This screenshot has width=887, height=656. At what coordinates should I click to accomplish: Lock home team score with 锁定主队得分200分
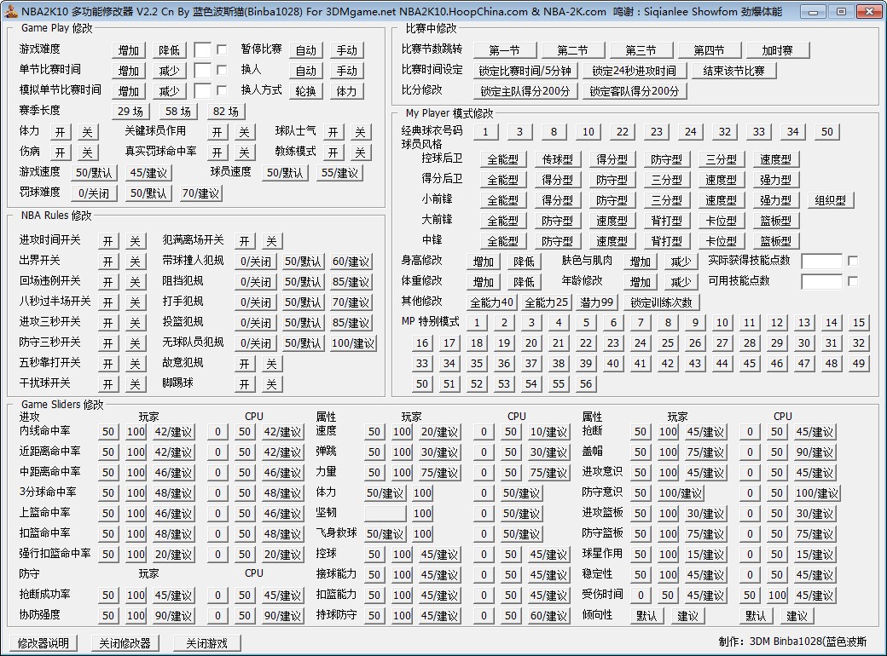(525, 91)
